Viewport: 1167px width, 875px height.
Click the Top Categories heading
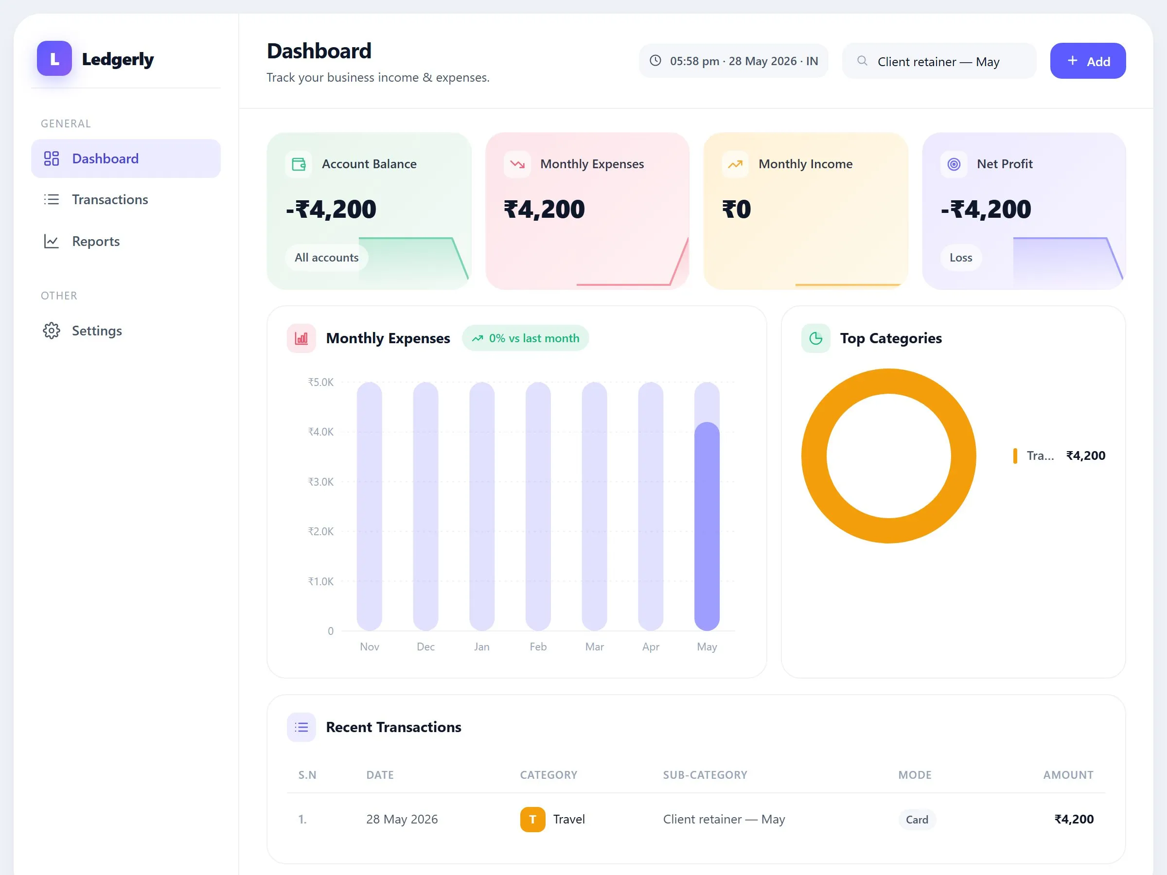tap(891, 339)
